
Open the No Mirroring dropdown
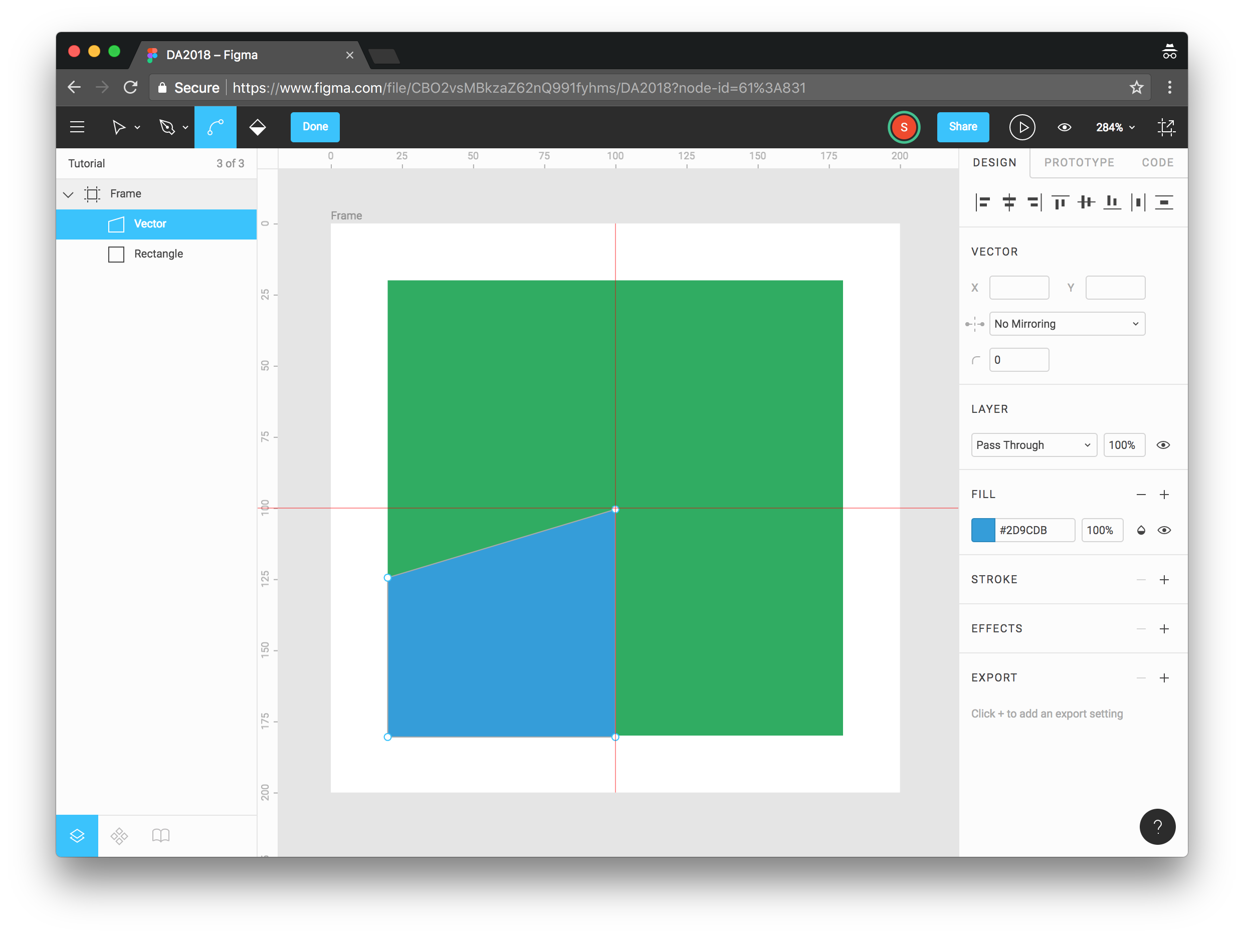[x=1067, y=324]
